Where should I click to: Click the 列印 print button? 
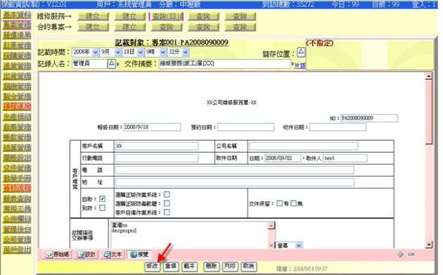point(230,267)
